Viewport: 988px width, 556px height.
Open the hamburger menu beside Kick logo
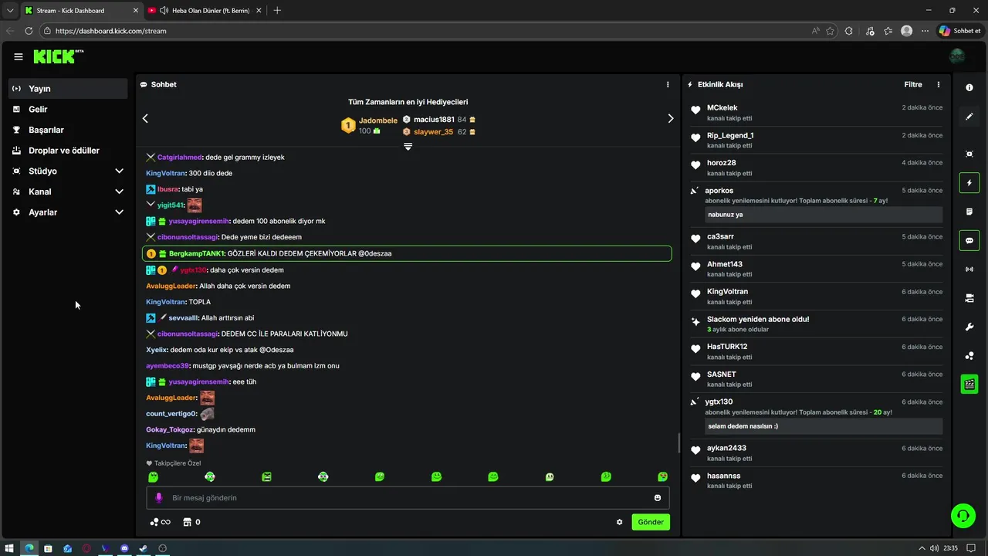click(19, 56)
